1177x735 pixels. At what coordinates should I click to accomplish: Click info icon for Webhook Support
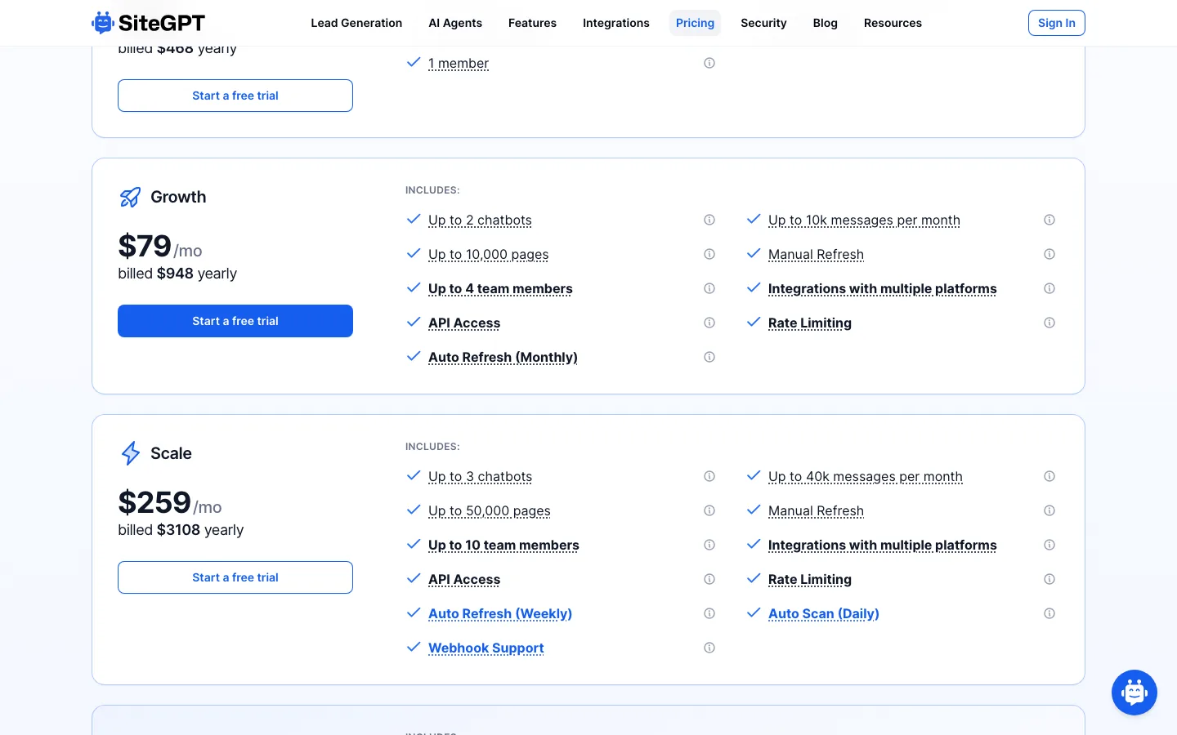pyautogui.click(x=709, y=648)
